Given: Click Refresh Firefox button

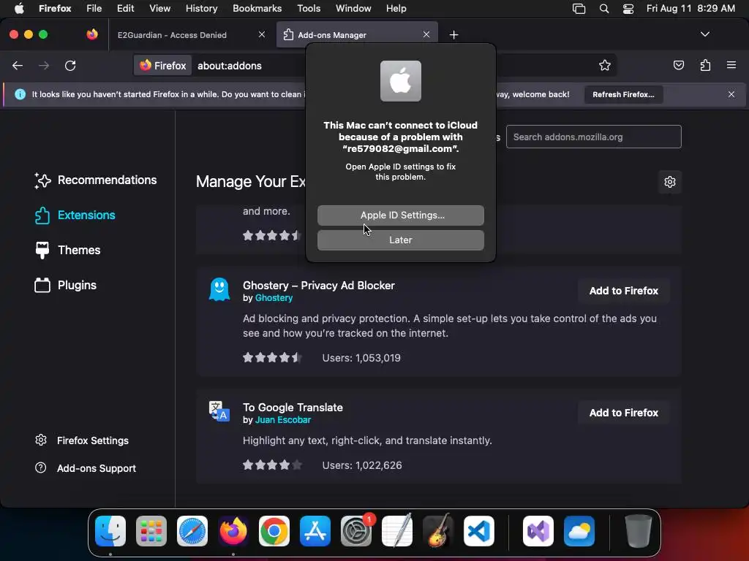Looking at the screenshot, I should (623, 94).
